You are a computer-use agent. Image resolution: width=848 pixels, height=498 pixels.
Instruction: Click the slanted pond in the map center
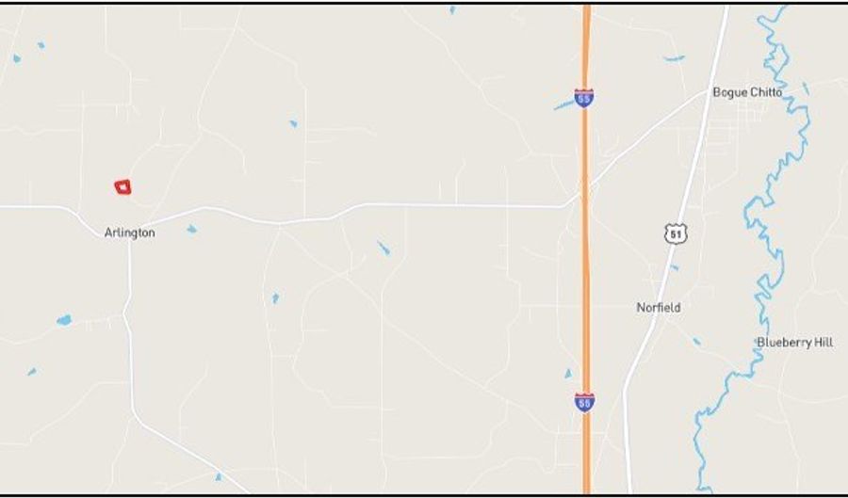coord(383,248)
